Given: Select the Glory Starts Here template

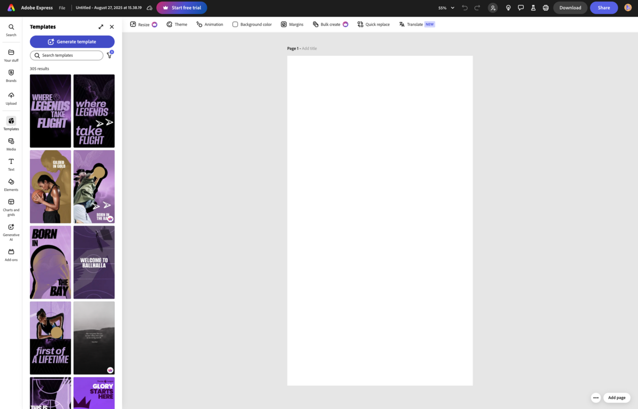Looking at the screenshot, I should coord(94,393).
